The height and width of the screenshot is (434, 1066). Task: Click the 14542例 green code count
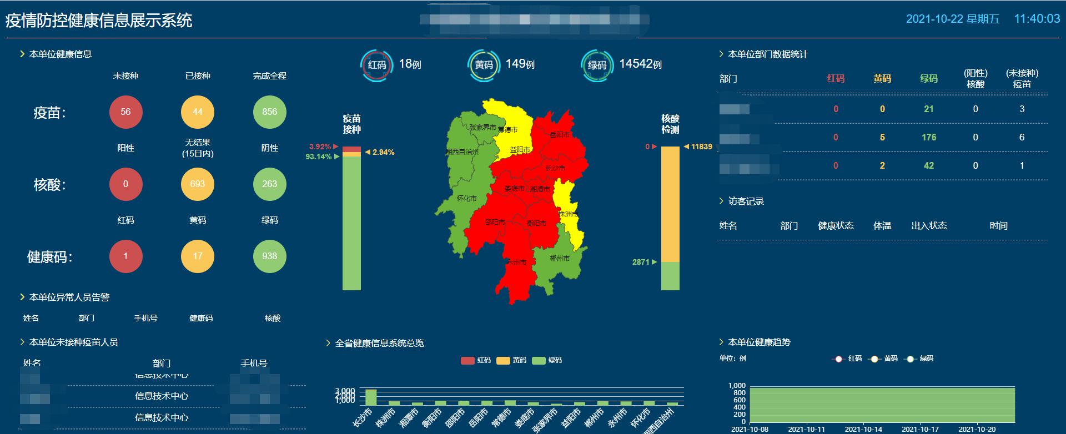pyautogui.click(x=641, y=64)
